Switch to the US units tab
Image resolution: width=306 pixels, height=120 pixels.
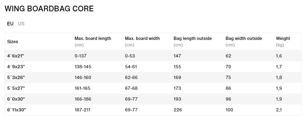(21, 24)
